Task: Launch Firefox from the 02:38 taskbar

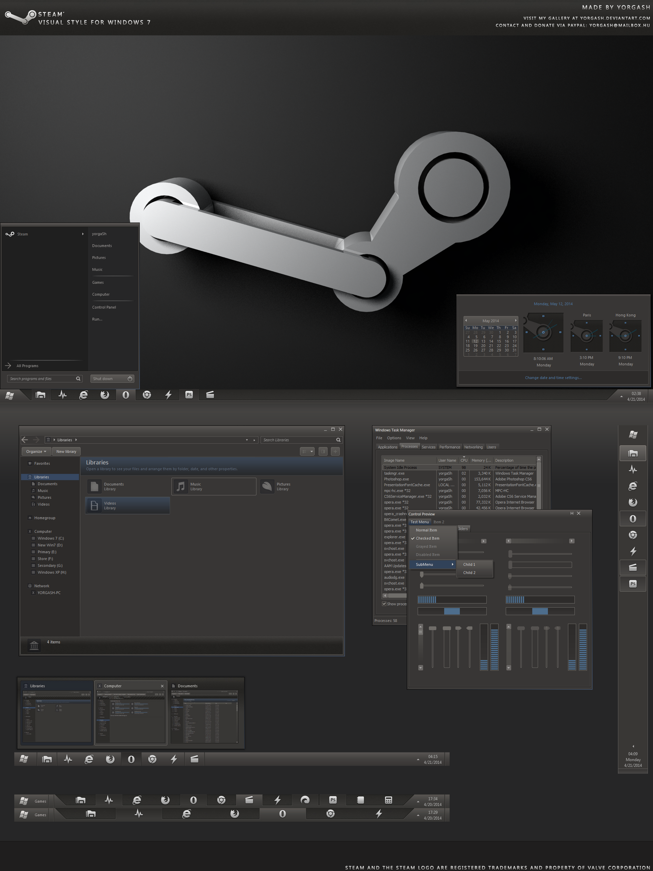Action: pos(105,395)
